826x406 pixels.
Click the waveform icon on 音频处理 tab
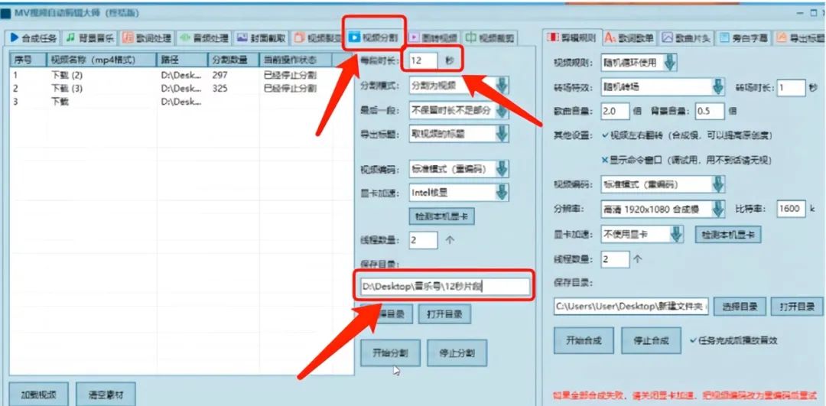pos(184,37)
